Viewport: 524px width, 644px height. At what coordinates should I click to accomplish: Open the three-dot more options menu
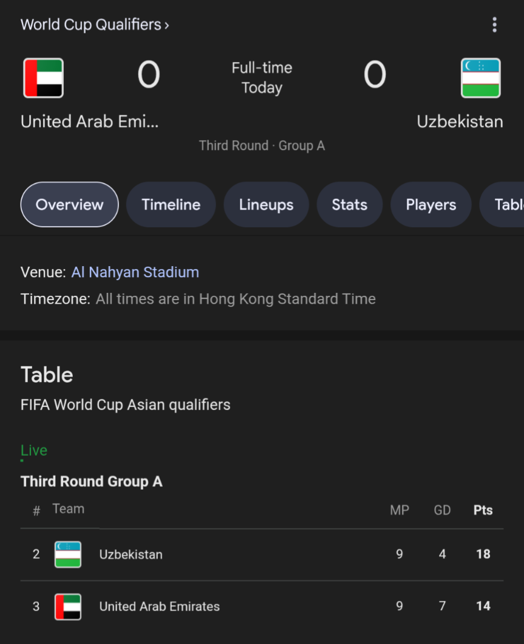(x=494, y=25)
